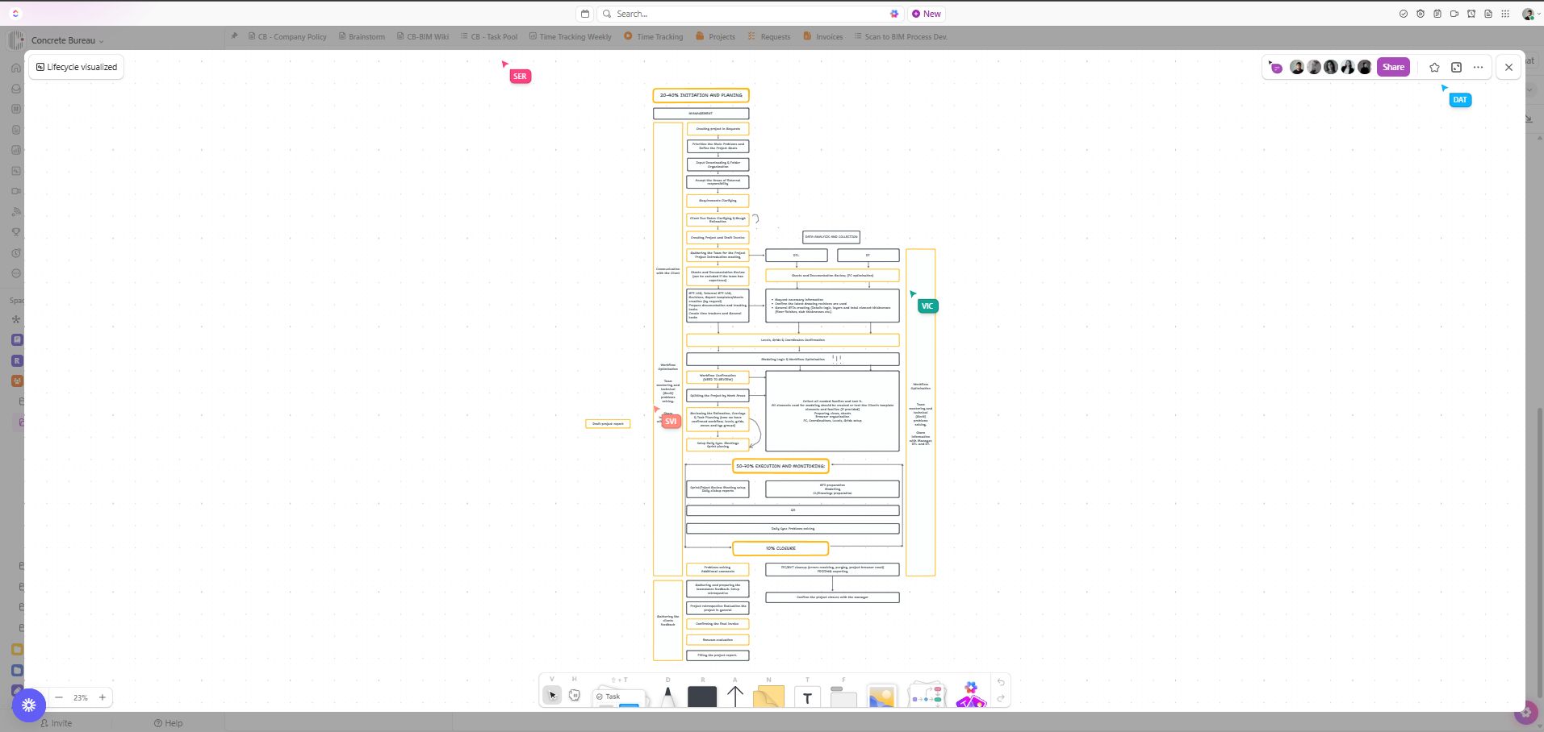
Task: Select the 20-40% Initiation and Planing box
Action: point(701,95)
